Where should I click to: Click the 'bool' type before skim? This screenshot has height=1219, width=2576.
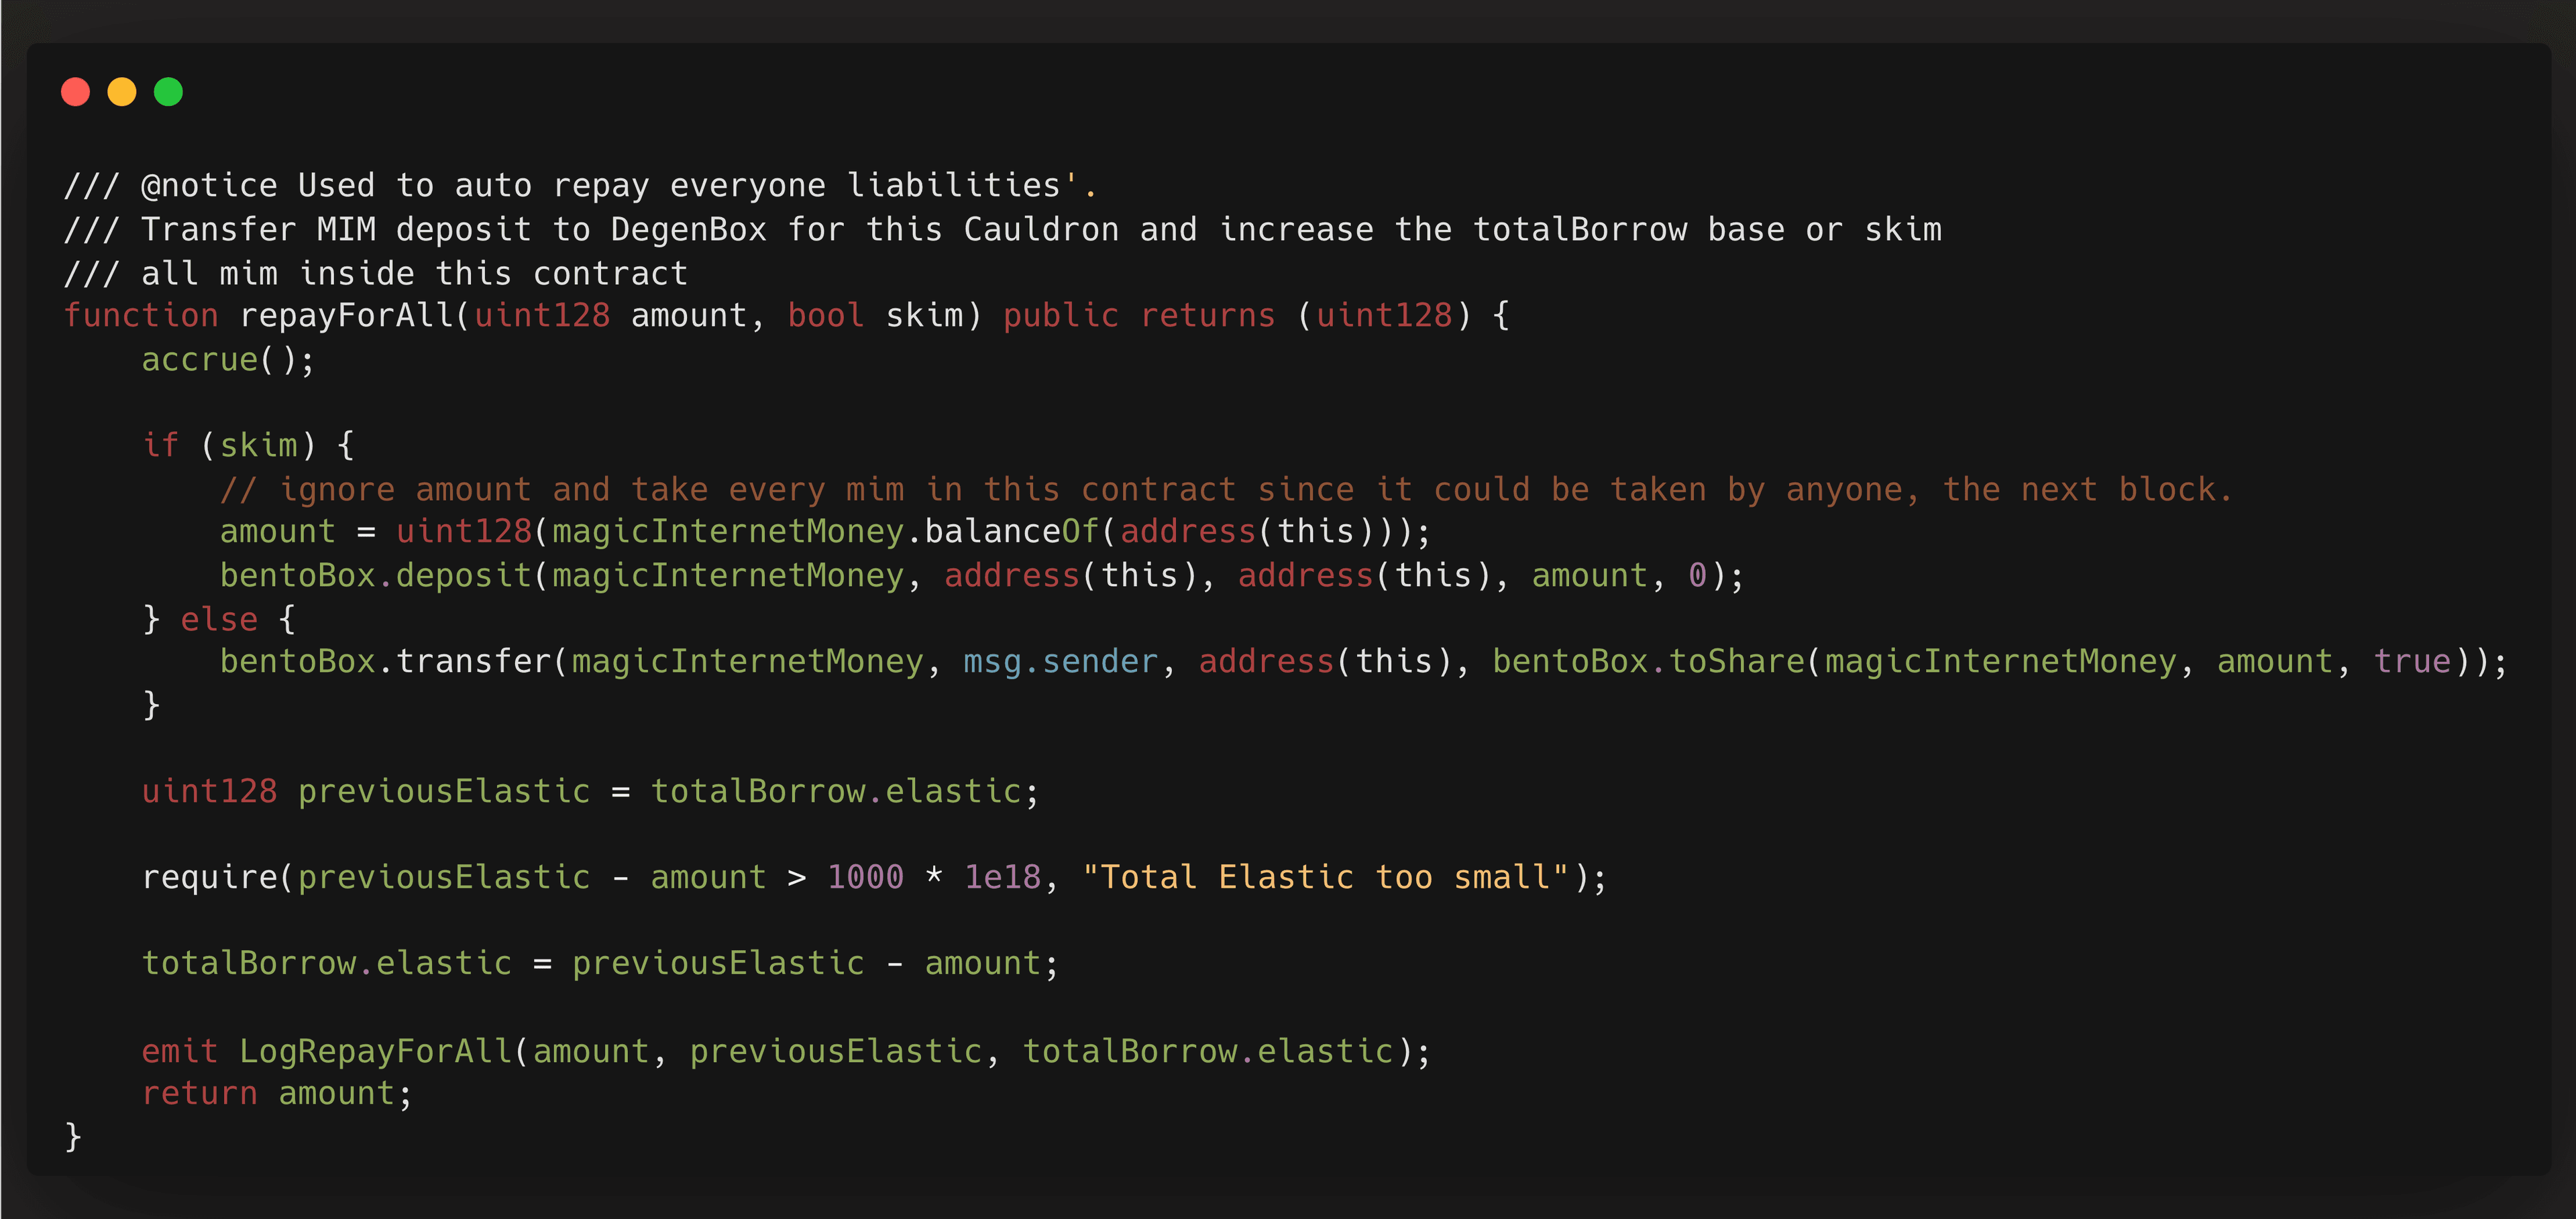pos(825,316)
